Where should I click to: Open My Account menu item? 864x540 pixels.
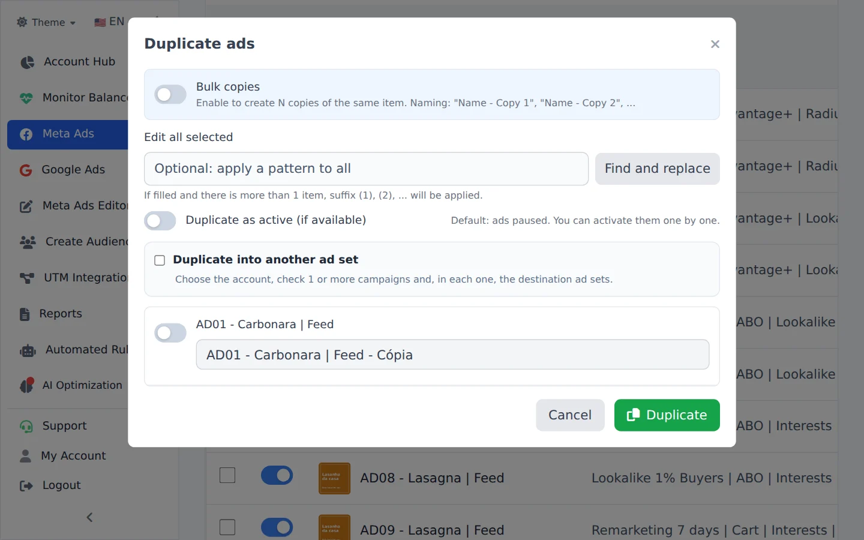(64, 456)
